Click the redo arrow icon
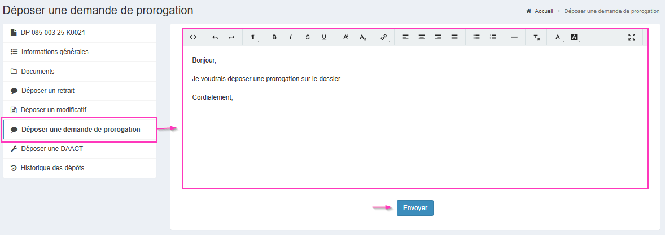The height and width of the screenshot is (235, 665). [231, 37]
